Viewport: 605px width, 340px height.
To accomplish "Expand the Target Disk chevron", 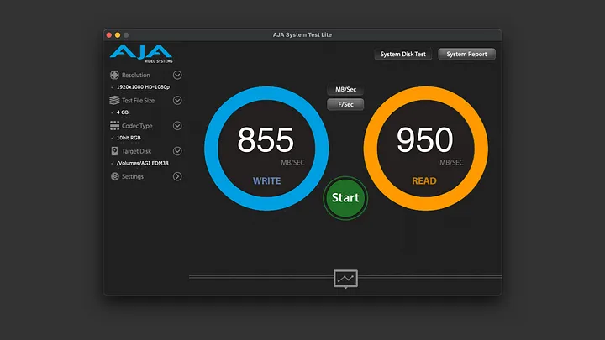I will coord(177,151).
